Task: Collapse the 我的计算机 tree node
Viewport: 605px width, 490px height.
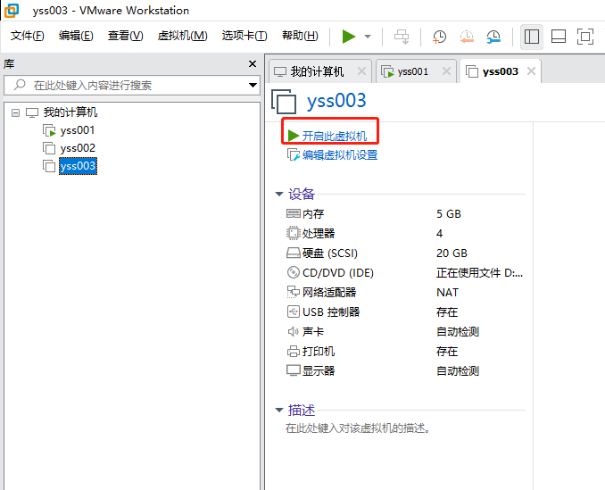Action: point(15,112)
